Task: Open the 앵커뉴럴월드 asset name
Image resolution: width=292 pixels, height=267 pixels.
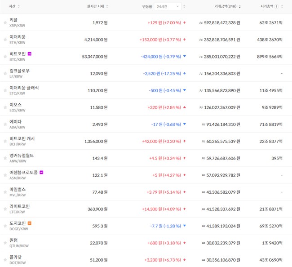Action: pyautogui.click(x=22, y=156)
